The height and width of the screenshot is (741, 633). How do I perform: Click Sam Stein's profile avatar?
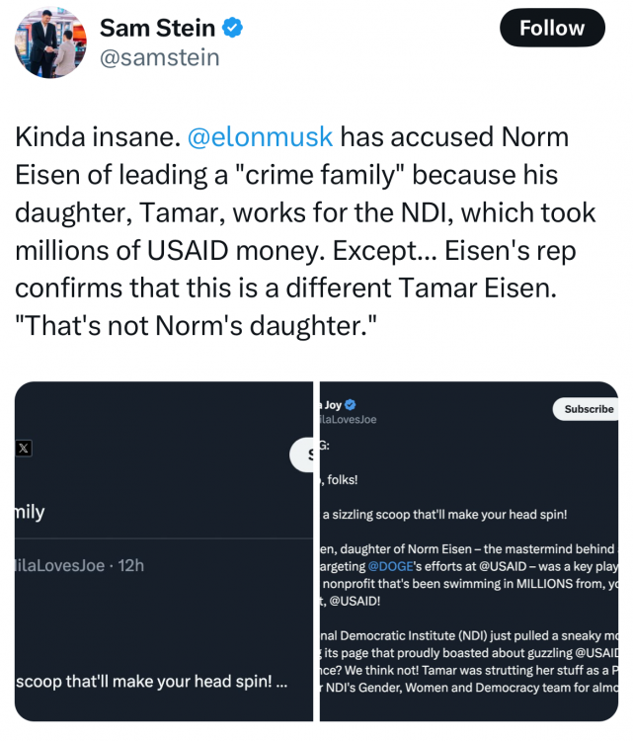pos(48,43)
